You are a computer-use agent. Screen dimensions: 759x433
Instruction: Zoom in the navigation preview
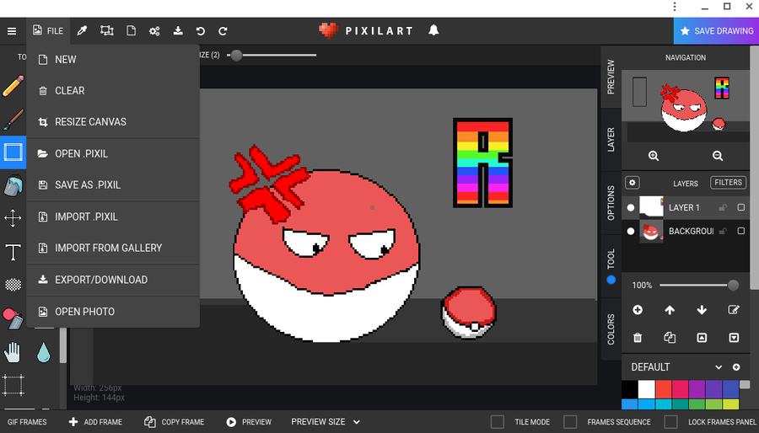654,156
